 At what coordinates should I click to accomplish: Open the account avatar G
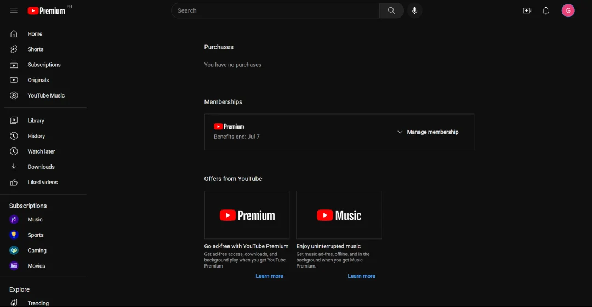pos(568,10)
